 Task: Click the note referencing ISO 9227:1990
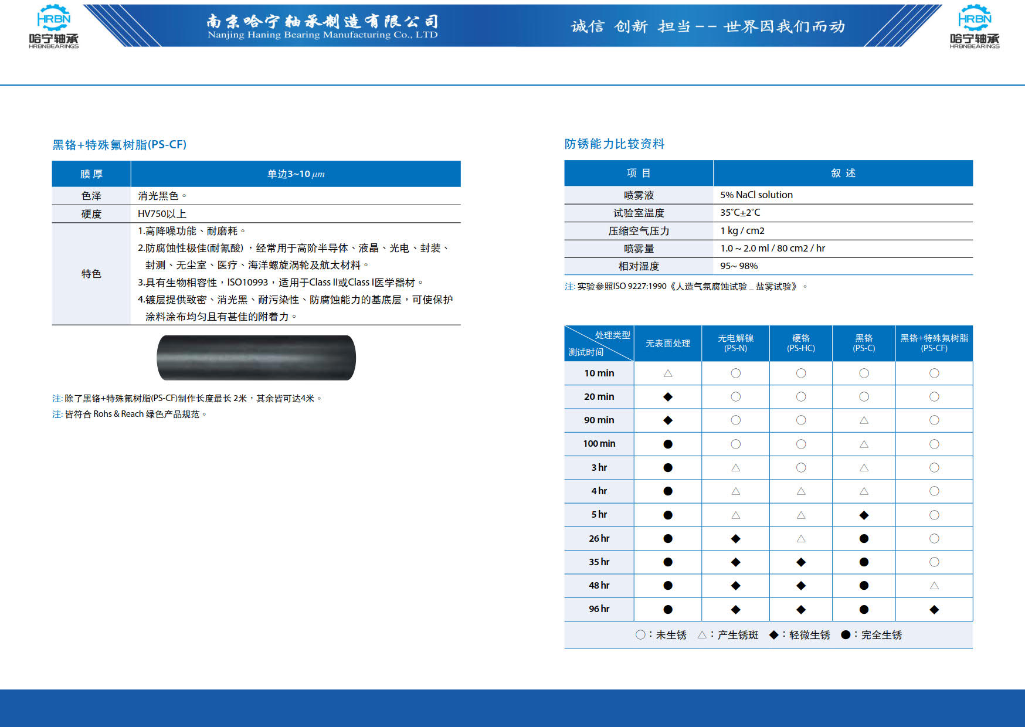(x=686, y=286)
